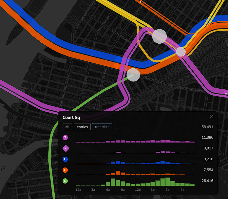The width and height of the screenshot is (228, 199).
Task: Click the tallest blue E morning bar
Action: point(118,163)
